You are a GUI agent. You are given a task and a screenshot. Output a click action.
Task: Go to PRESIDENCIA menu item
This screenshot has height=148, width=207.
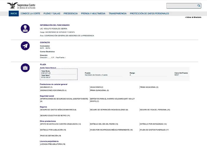pyautogui.click(x=71, y=14)
